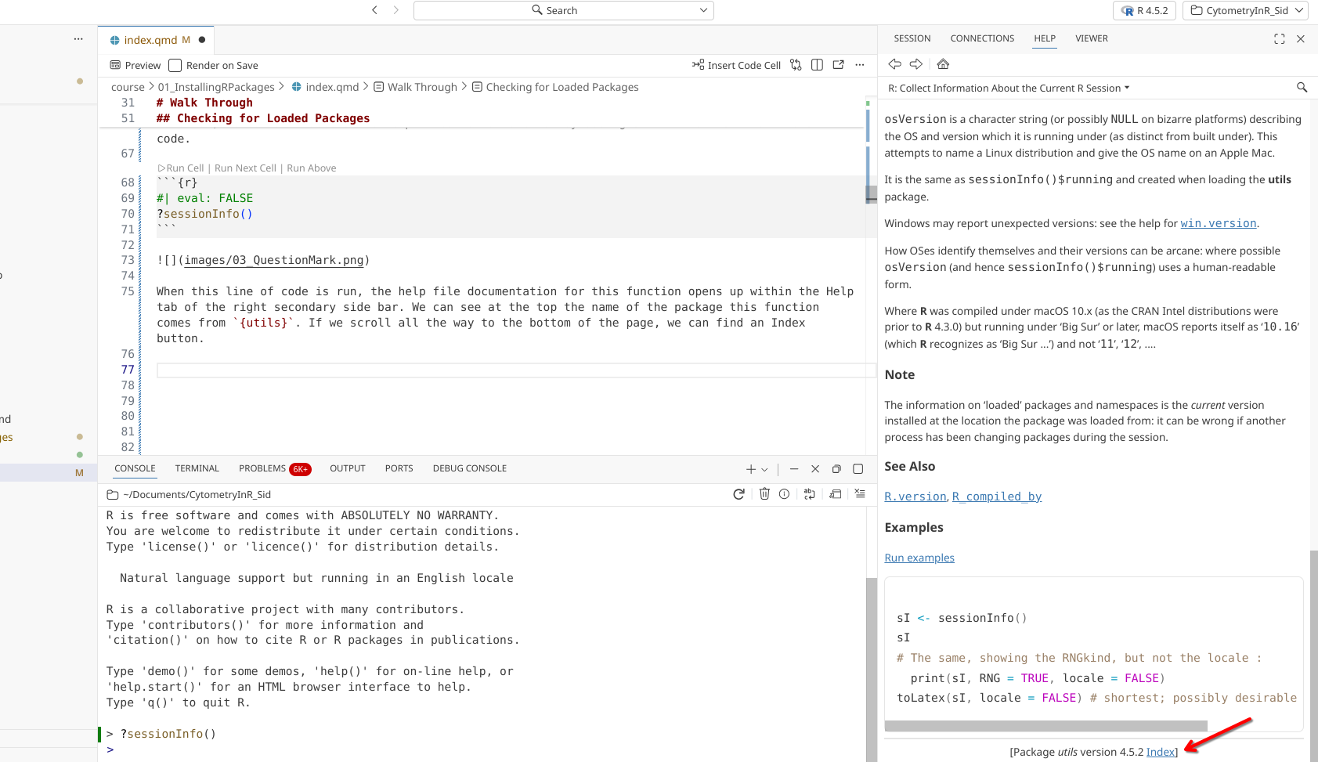Switch to the VIEWER tab
This screenshot has width=1318, height=762.
[x=1091, y=38]
